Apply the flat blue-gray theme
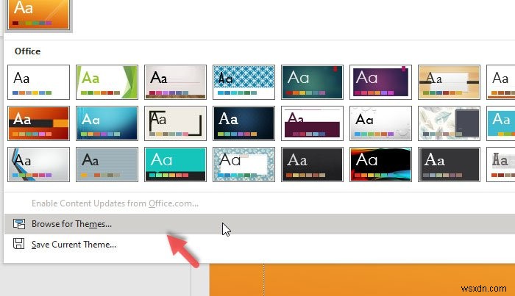The height and width of the screenshot is (296, 515). (x=107, y=165)
